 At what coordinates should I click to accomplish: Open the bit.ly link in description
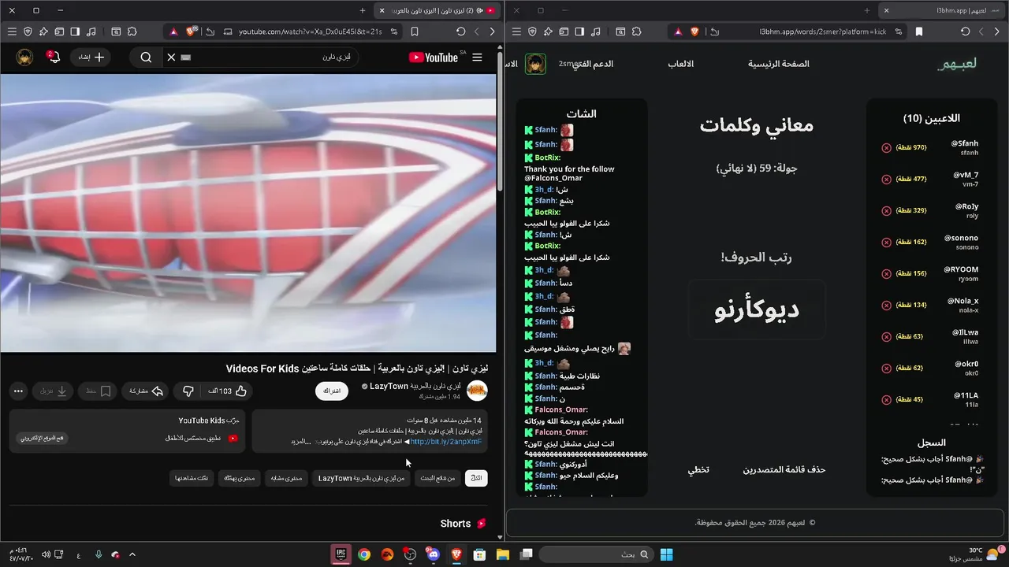point(445,442)
